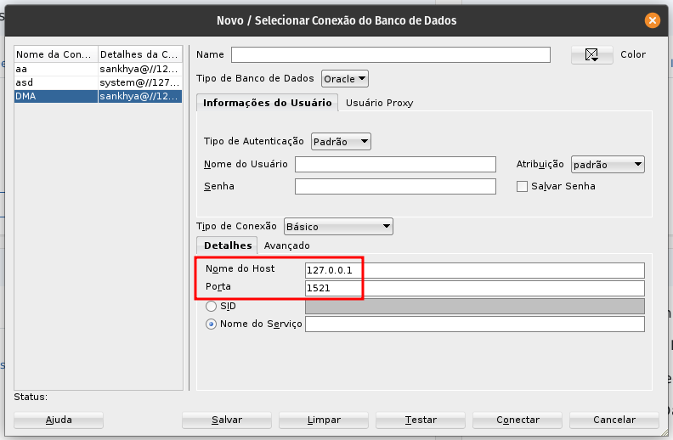Select the DMA connection in list

[98, 97]
